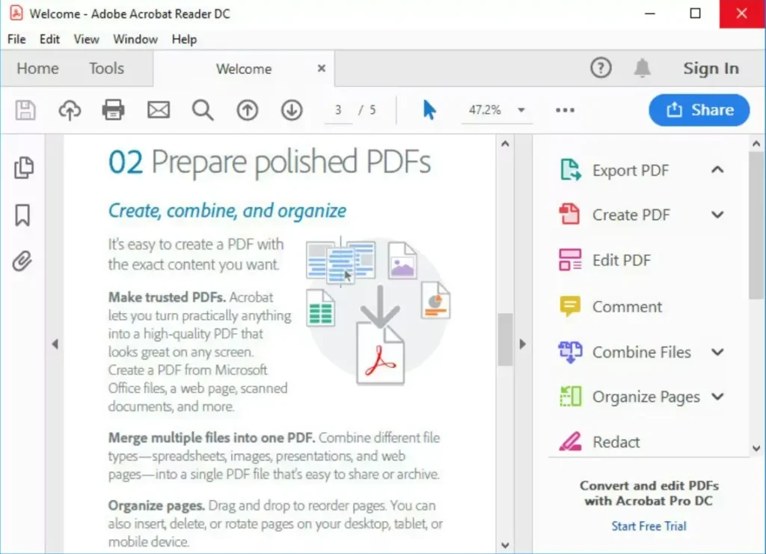Open the Find search tool
This screenshot has width=766, height=554.
(202, 109)
